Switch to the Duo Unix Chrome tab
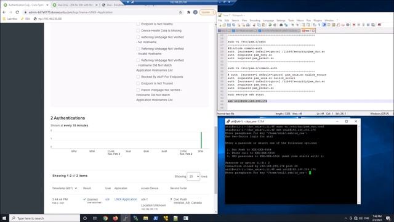Image resolution: width=394 pixels, height=222 pixels. 75,5
